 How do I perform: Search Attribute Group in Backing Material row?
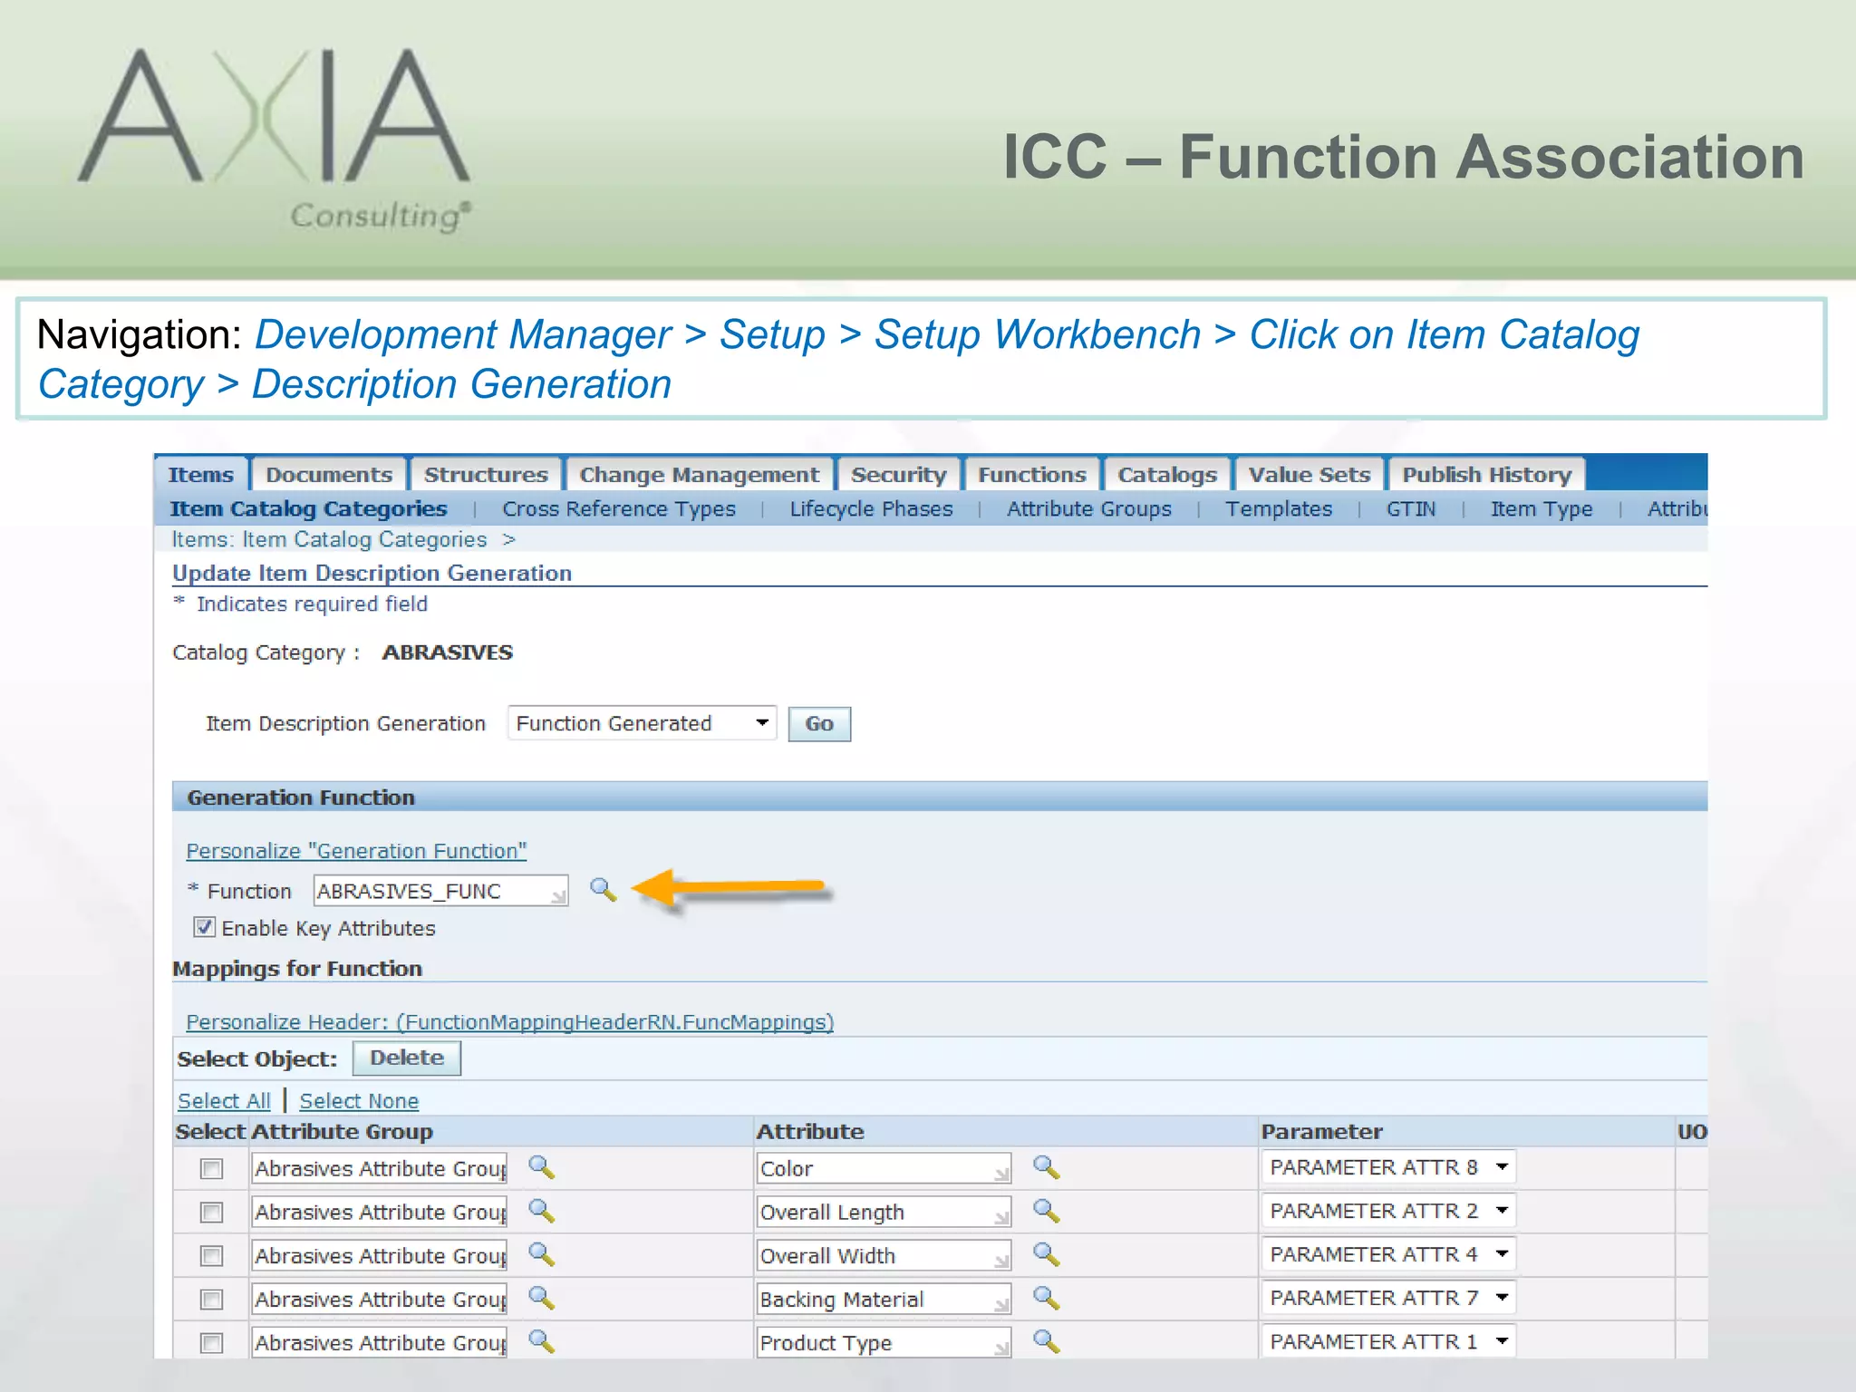coord(541,1298)
